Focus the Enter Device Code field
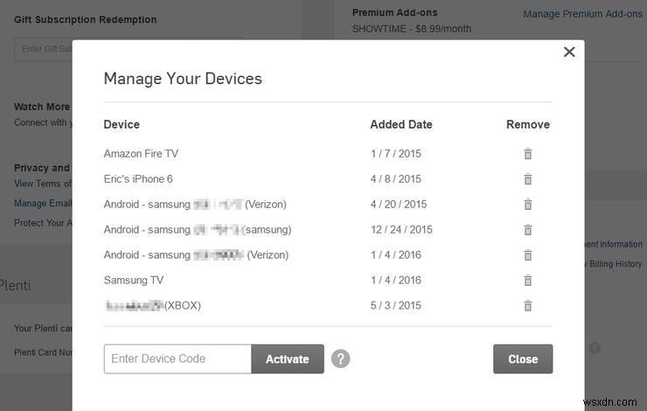 coord(177,359)
